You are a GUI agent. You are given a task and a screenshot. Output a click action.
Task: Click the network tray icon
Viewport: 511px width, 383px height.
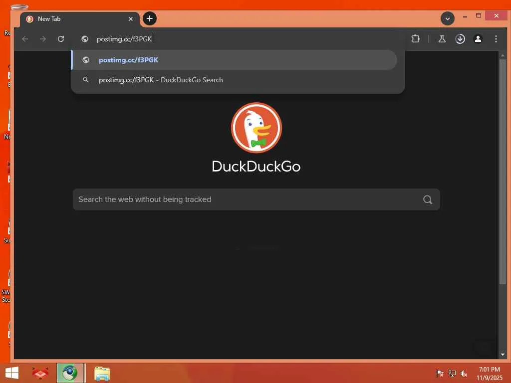click(x=452, y=373)
